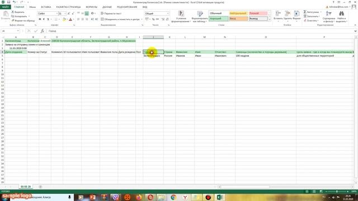Click Автосумма
The height and width of the screenshot is (201, 358).
(x=312, y=12)
